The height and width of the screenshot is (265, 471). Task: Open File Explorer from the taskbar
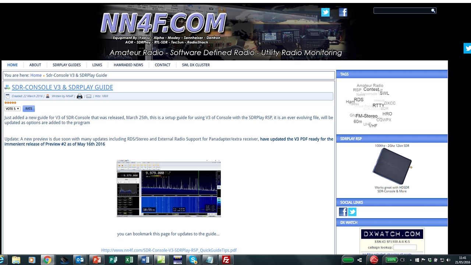[x=16, y=260]
